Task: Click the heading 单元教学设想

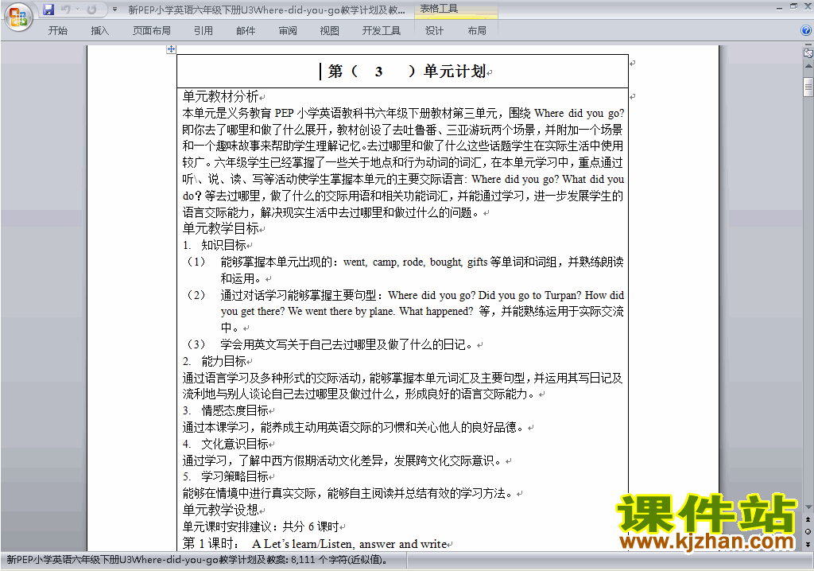Action: [221, 509]
